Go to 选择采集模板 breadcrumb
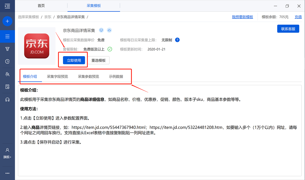Screen dimensions: 305x180 click(x=28, y=17)
